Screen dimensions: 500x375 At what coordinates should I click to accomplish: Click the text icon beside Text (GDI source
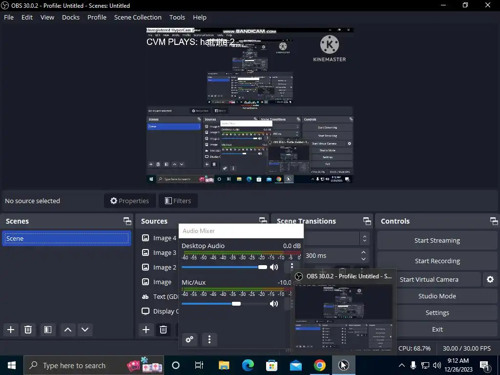pyautogui.click(x=146, y=296)
